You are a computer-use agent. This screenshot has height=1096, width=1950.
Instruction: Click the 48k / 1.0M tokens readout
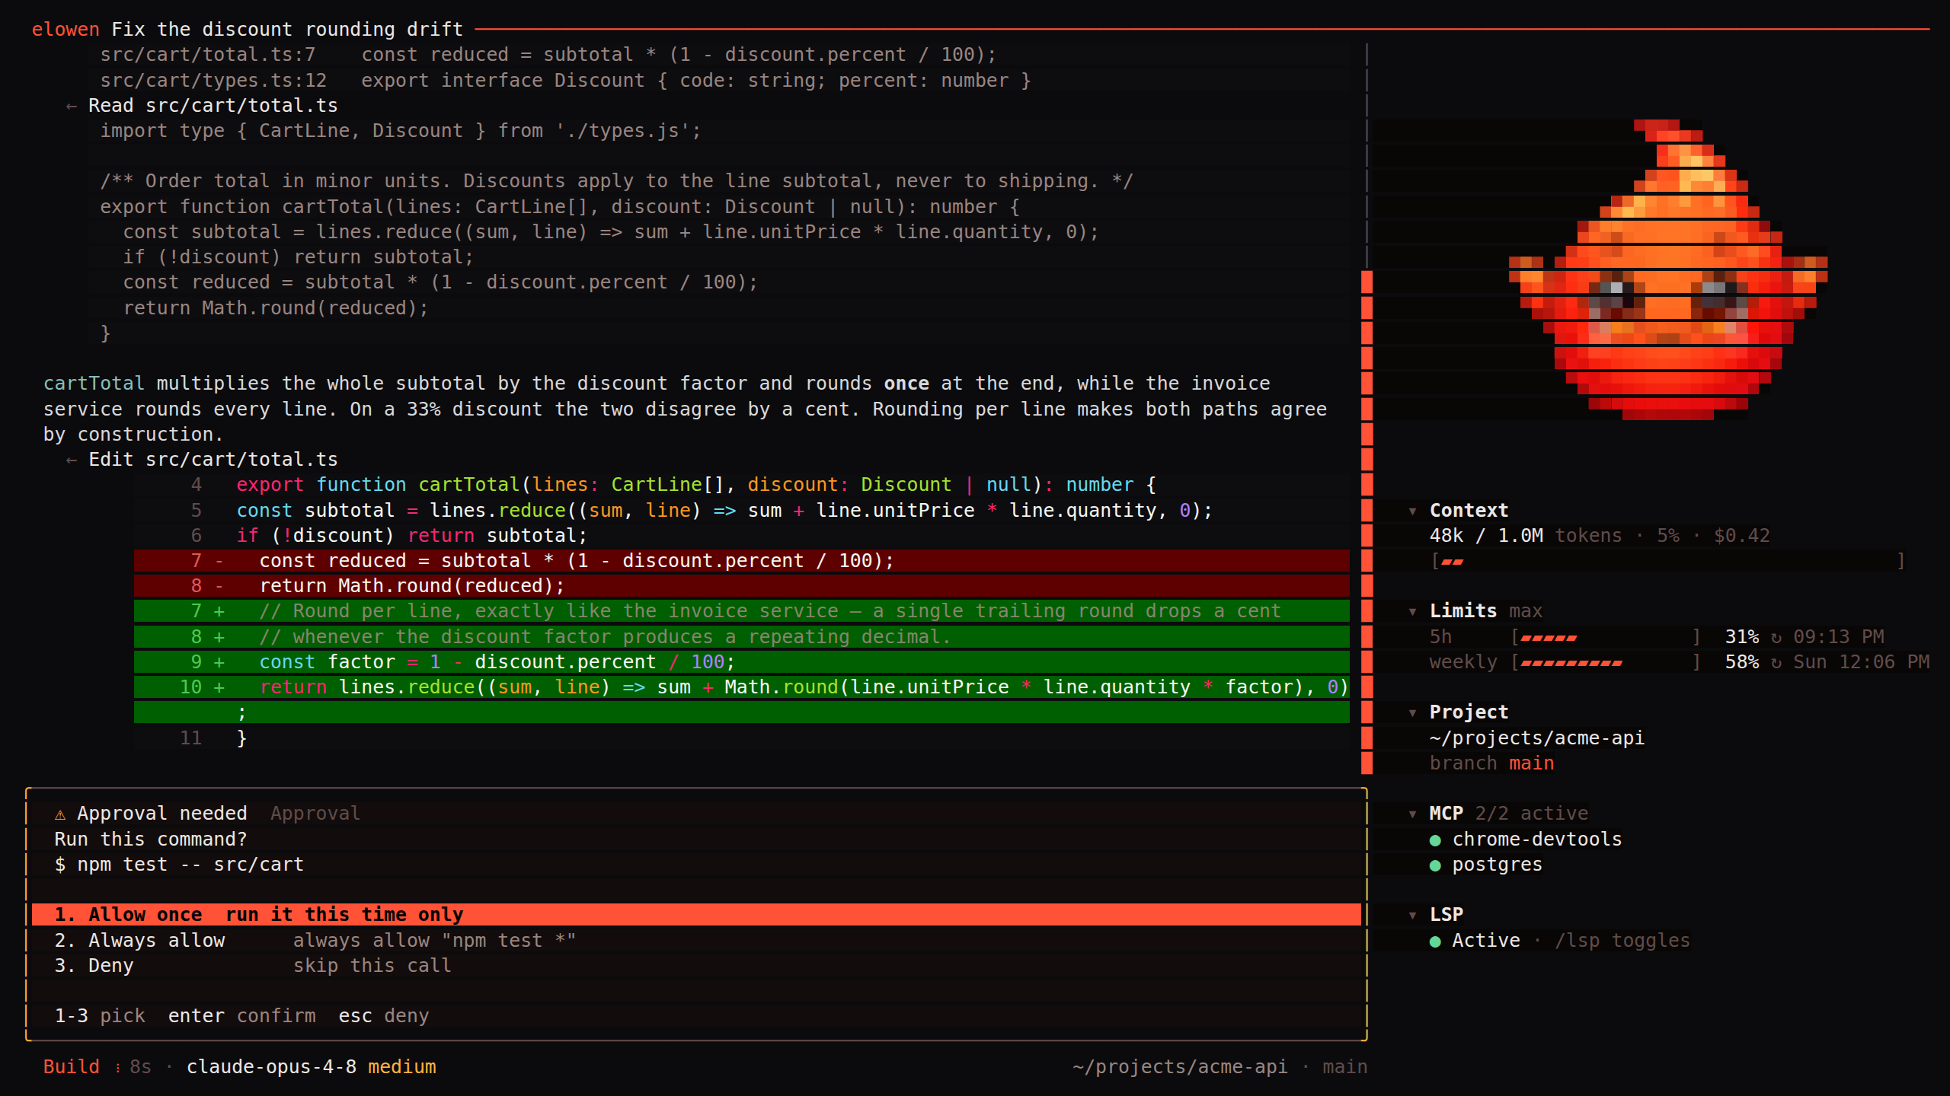1526,536
